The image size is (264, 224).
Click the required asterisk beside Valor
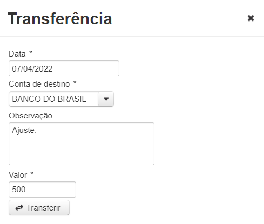[32, 173]
